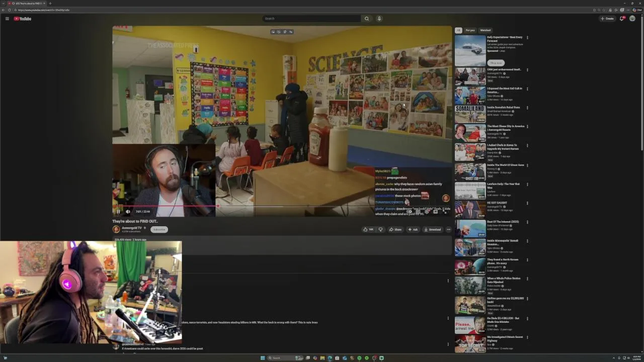
Task: Open options for the Defy Expectations ad
Action: (x=527, y=38)
